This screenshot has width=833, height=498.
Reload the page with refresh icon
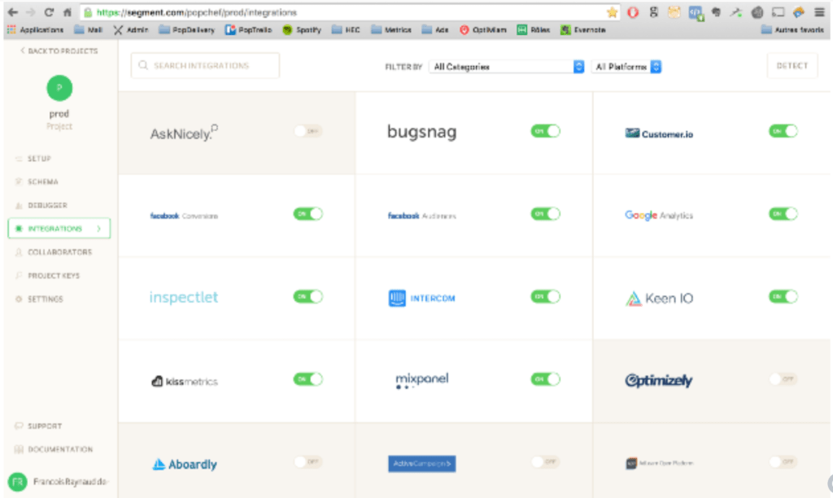click(49, 11)
